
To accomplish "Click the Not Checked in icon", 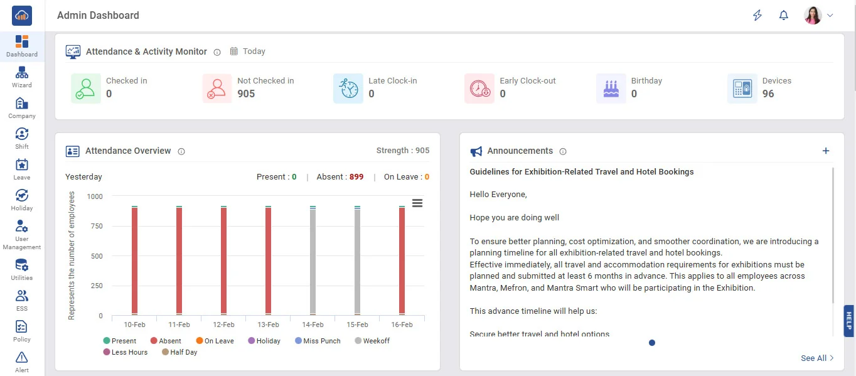I will [x=217, y=88].
